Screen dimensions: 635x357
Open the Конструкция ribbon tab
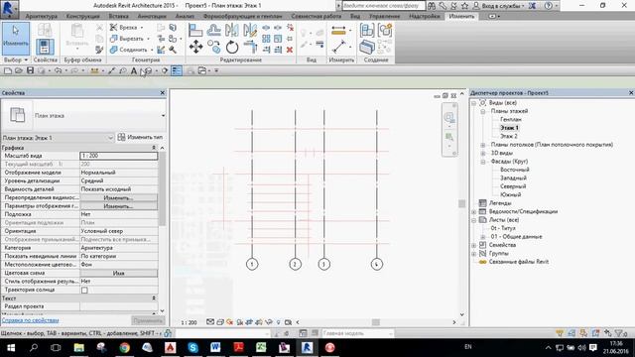pos(83,16)
